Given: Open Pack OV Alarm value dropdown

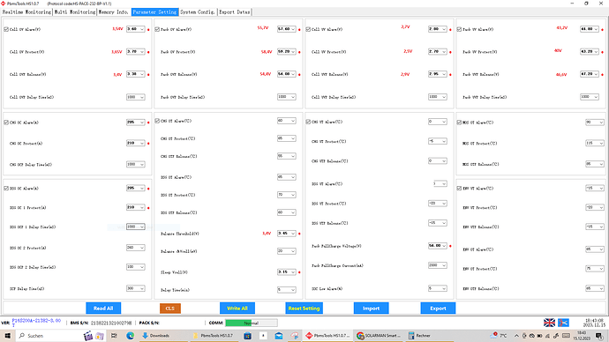Looking at the screenshot, I should click(287, 29).
